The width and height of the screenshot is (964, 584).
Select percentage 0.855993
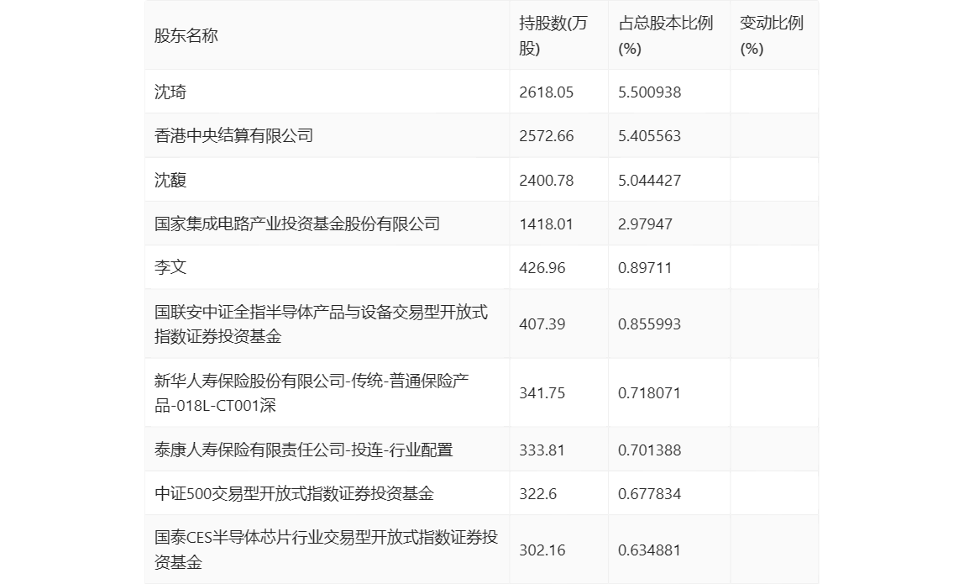pyautogui.click(x=649, y=324)
